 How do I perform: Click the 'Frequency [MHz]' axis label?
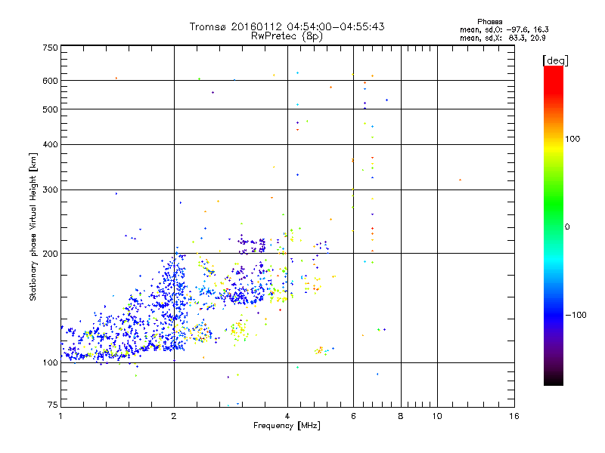287,426
